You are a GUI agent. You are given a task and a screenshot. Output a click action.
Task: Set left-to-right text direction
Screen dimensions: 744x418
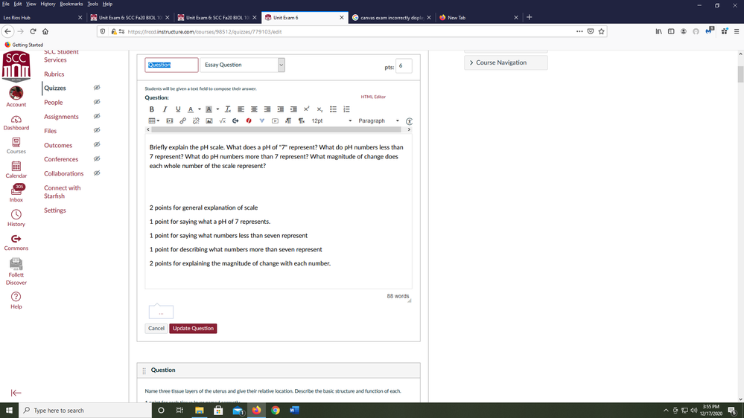(x=288, y=120)
